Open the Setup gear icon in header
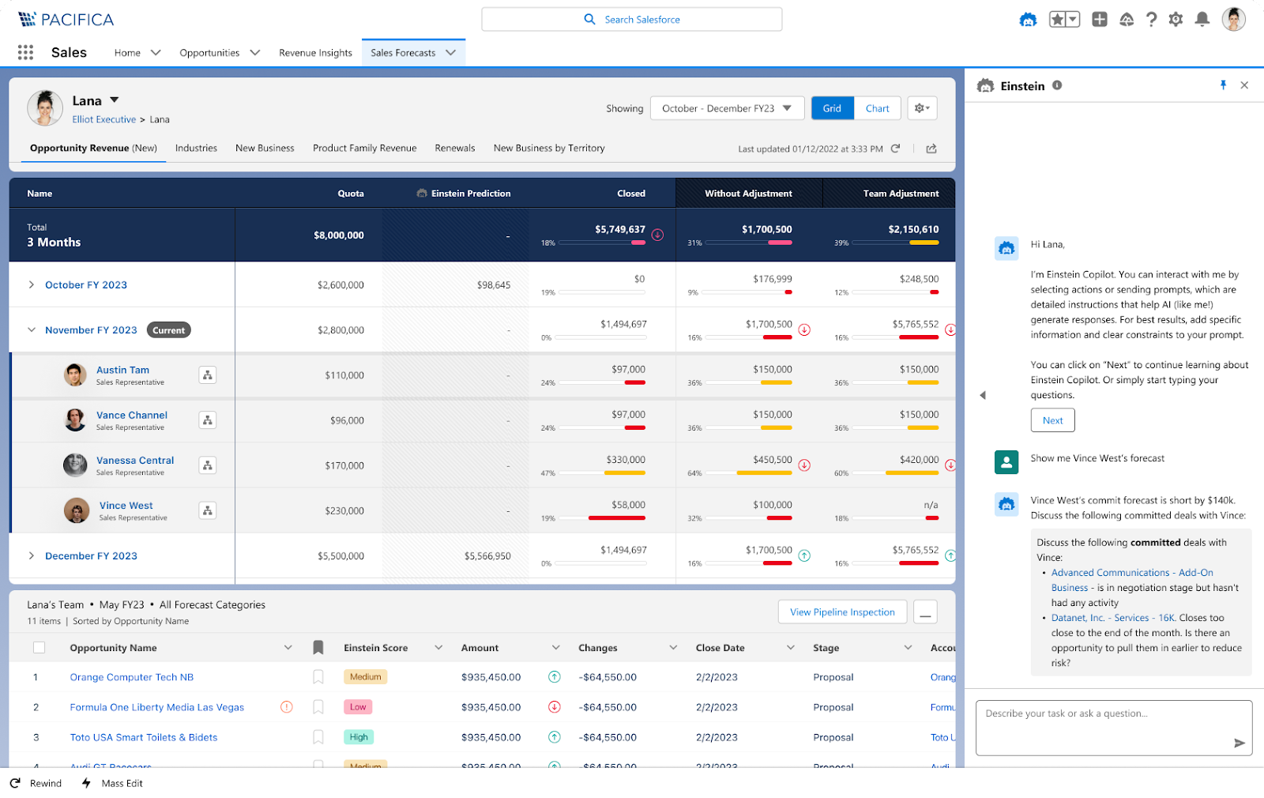The height and width of the screenshot is (798, 1264). tap(1176, 20)
